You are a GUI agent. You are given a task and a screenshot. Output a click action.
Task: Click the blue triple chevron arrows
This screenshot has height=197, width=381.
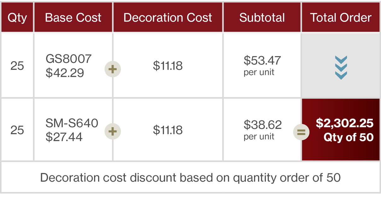341,67
